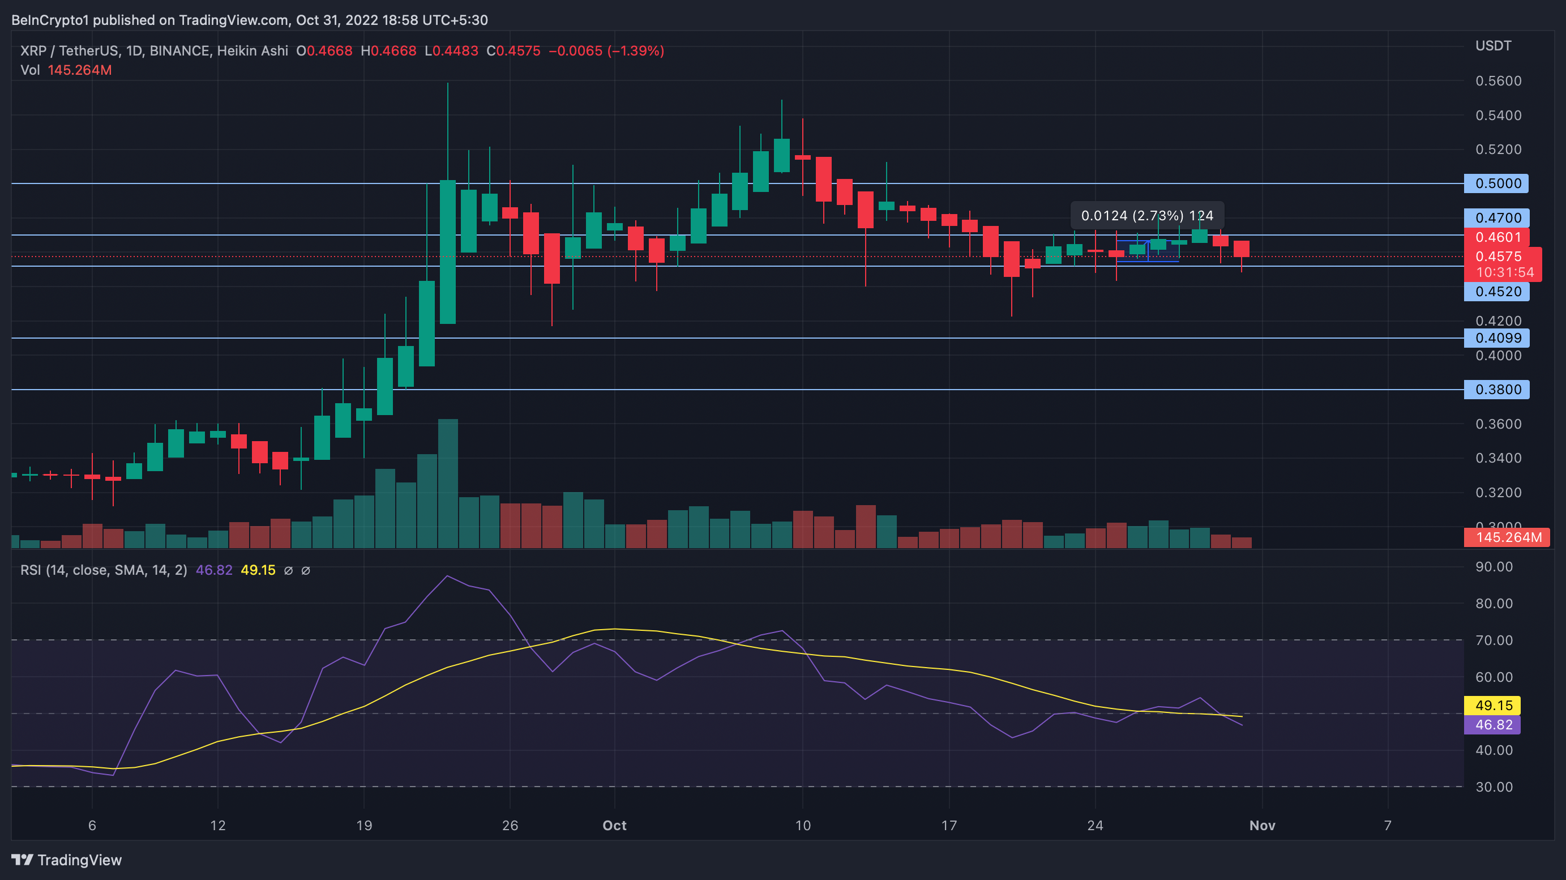Click the blue measurement box on the candles

[x=1147, y=251]
